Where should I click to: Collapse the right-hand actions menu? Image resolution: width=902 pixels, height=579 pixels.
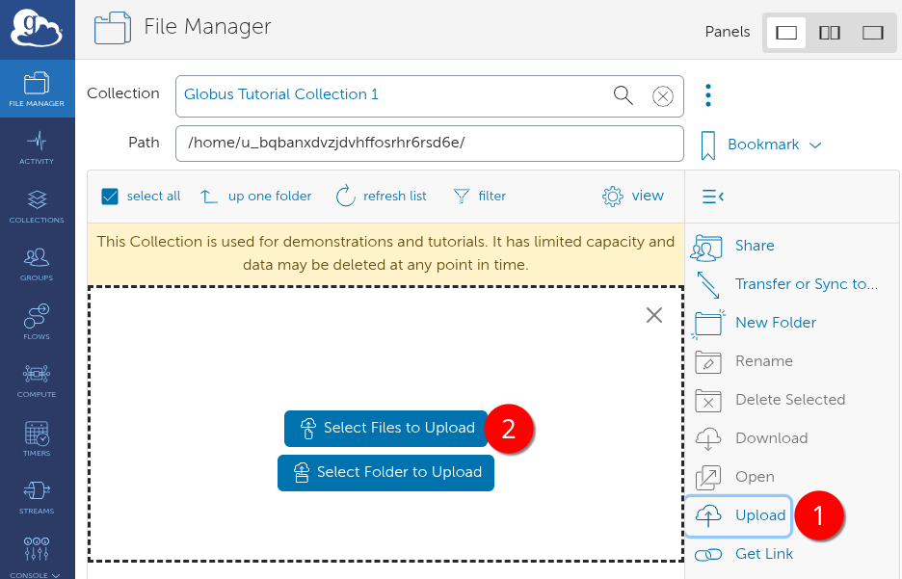pos(712,197)
